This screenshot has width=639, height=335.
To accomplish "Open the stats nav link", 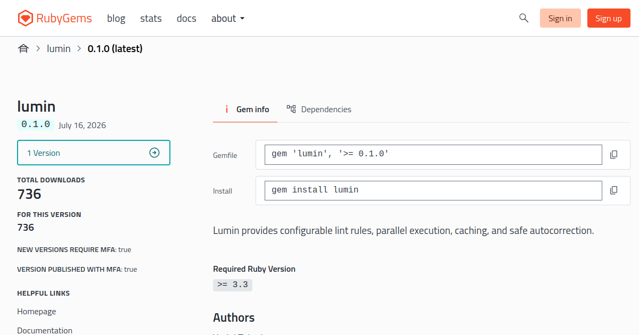I will pyautogui.click(x=151, y=19).
